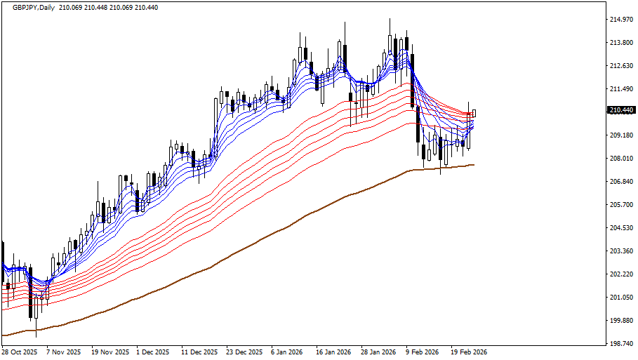Viewport: 638px width, 360px height.
Task: Click the 16 Jan 2026 date label
Action: pyautogui.click(x=333, y=352)
